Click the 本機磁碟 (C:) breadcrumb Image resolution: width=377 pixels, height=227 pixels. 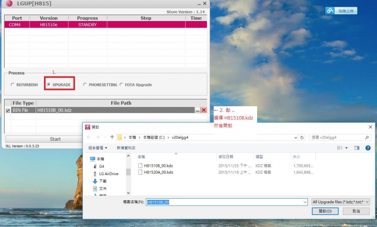[154, 138]
